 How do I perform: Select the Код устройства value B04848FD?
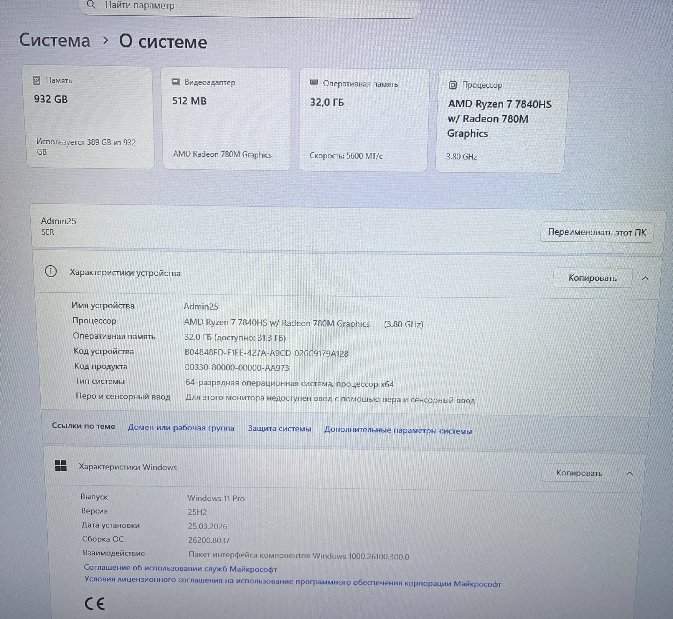[x=266, y=353]
